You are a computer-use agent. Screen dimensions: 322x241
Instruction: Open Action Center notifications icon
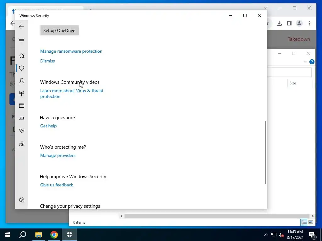point(312,235)
